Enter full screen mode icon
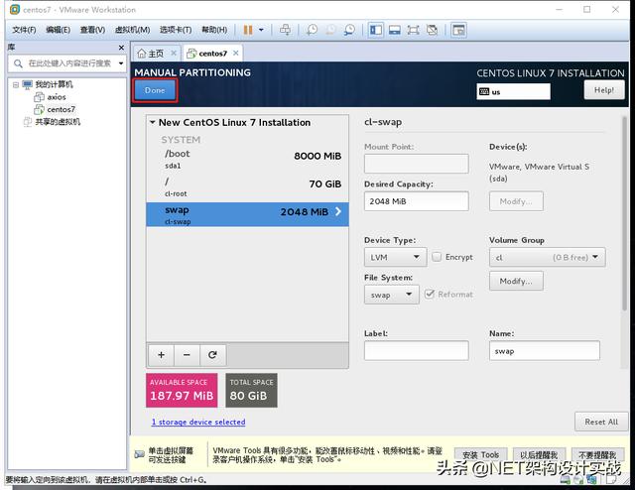635x490 pixels. (x=413, y=30)
